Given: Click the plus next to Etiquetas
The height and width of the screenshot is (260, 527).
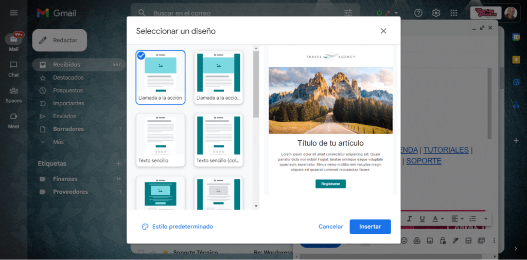Looking at the screenshot, I should 118,164.
